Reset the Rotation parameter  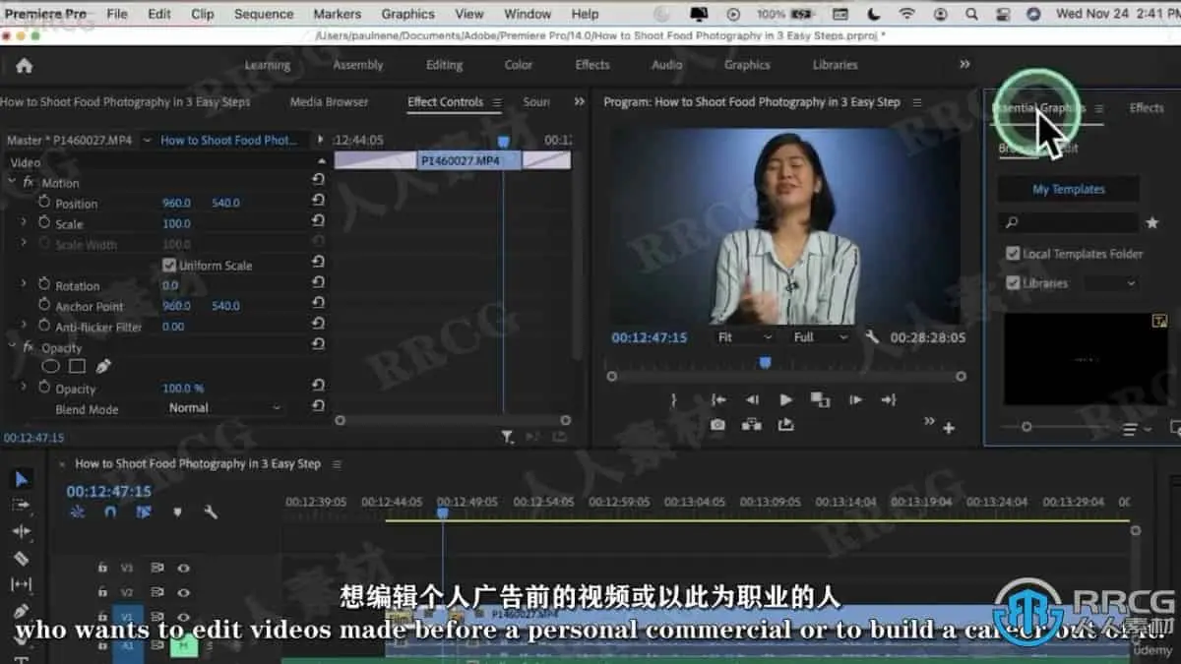coord(318,282)
